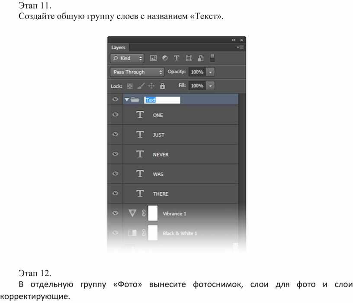Image resolution: width=353 pixels, height=303 pixels.
Task: Click the mask link icon of Vibrance 1
Action: (x=144, y=213)
